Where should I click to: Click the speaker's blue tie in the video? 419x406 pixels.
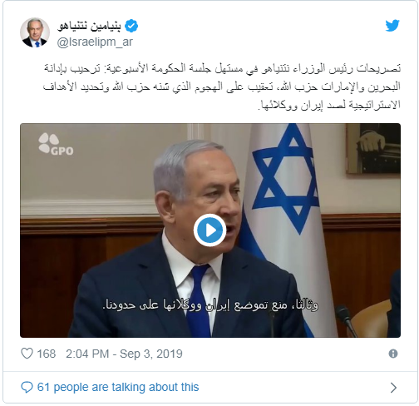198,300
